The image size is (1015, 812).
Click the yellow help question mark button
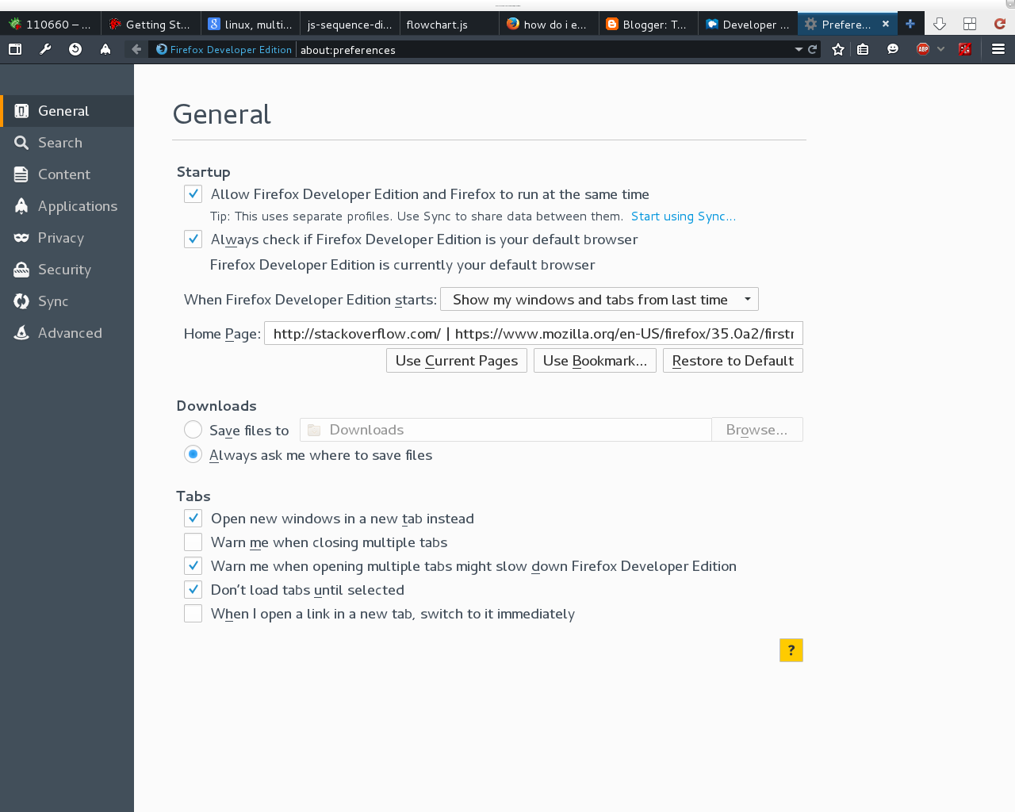[791, 650]
